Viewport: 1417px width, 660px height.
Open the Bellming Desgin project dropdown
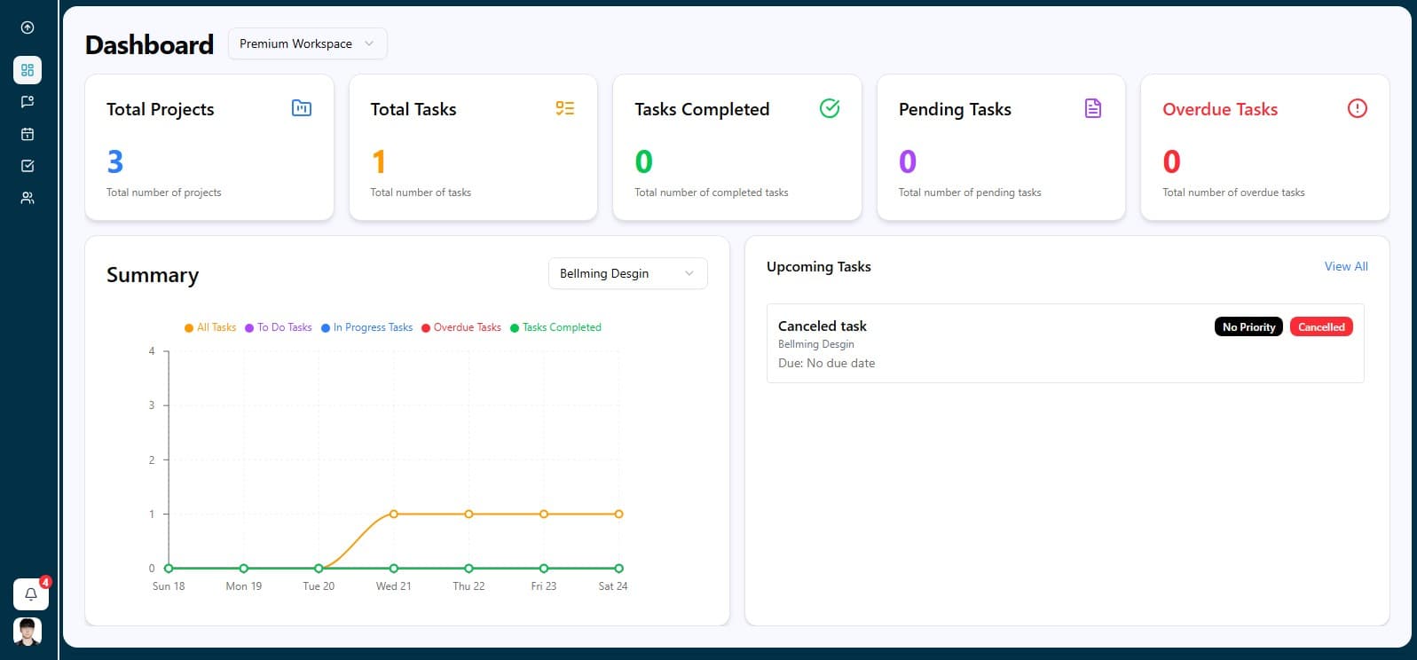(627, 273)
